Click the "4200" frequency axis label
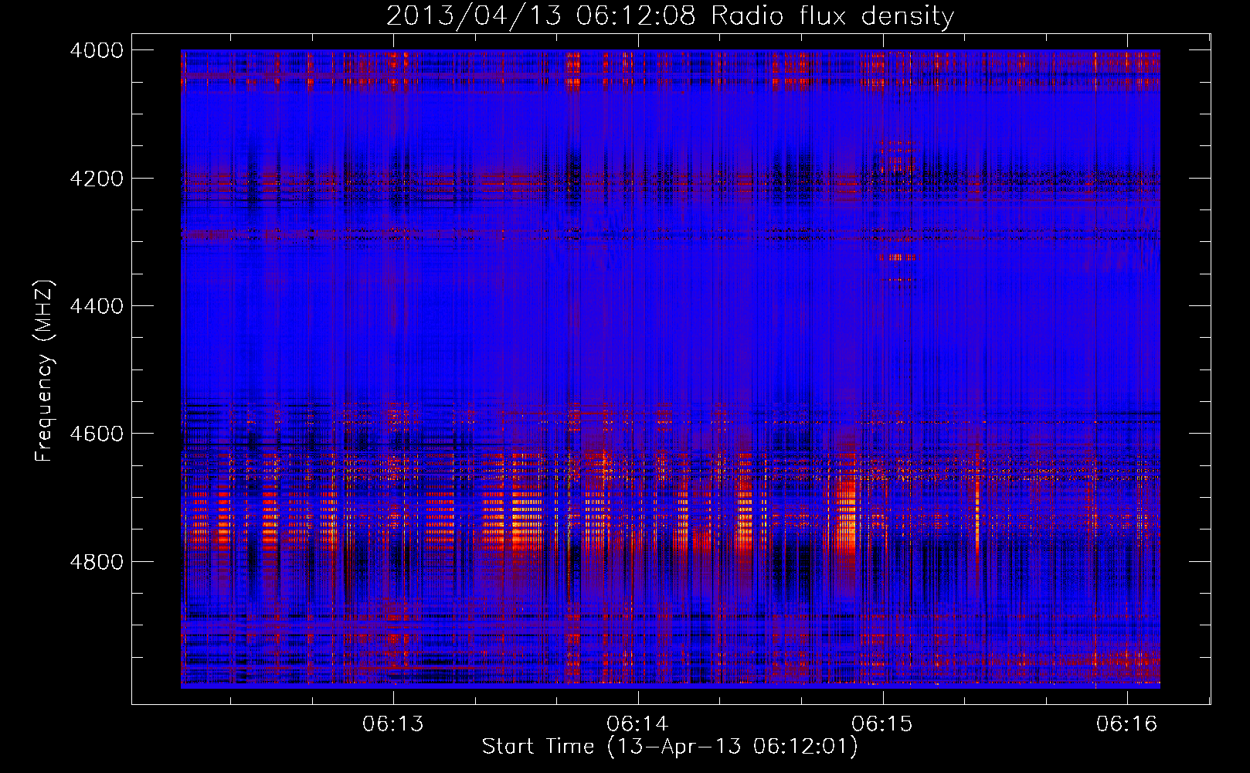 coord(97,179)
